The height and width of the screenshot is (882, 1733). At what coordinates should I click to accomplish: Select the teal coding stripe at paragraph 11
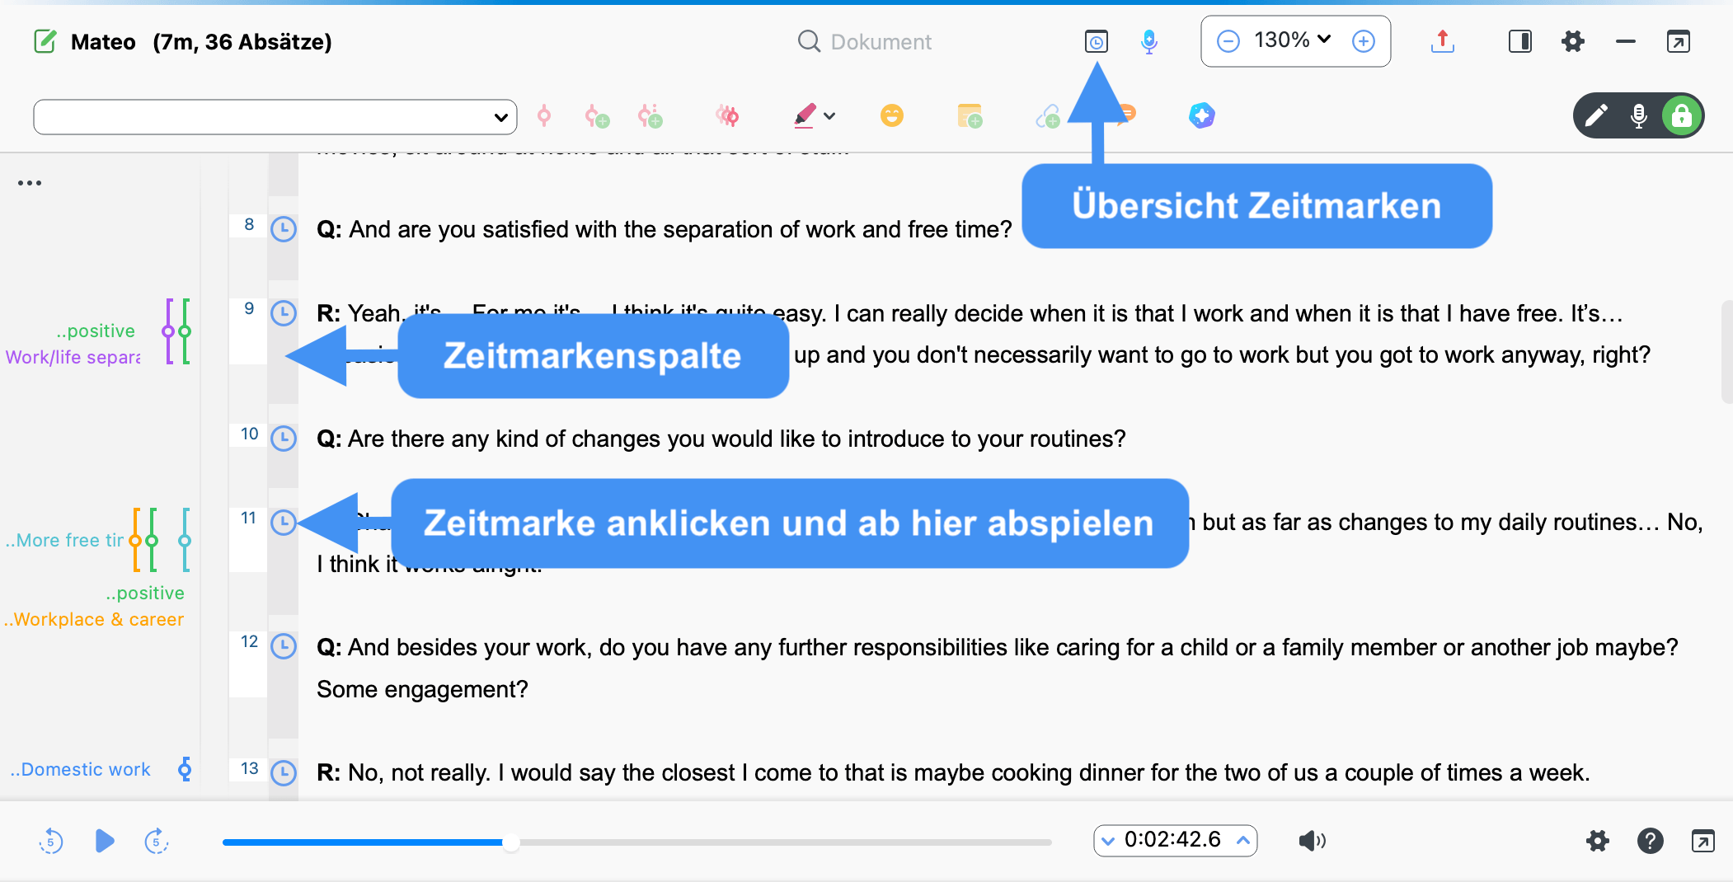click(185, 541)
